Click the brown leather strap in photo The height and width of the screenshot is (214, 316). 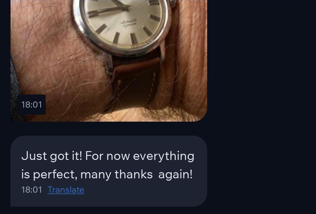135,82
